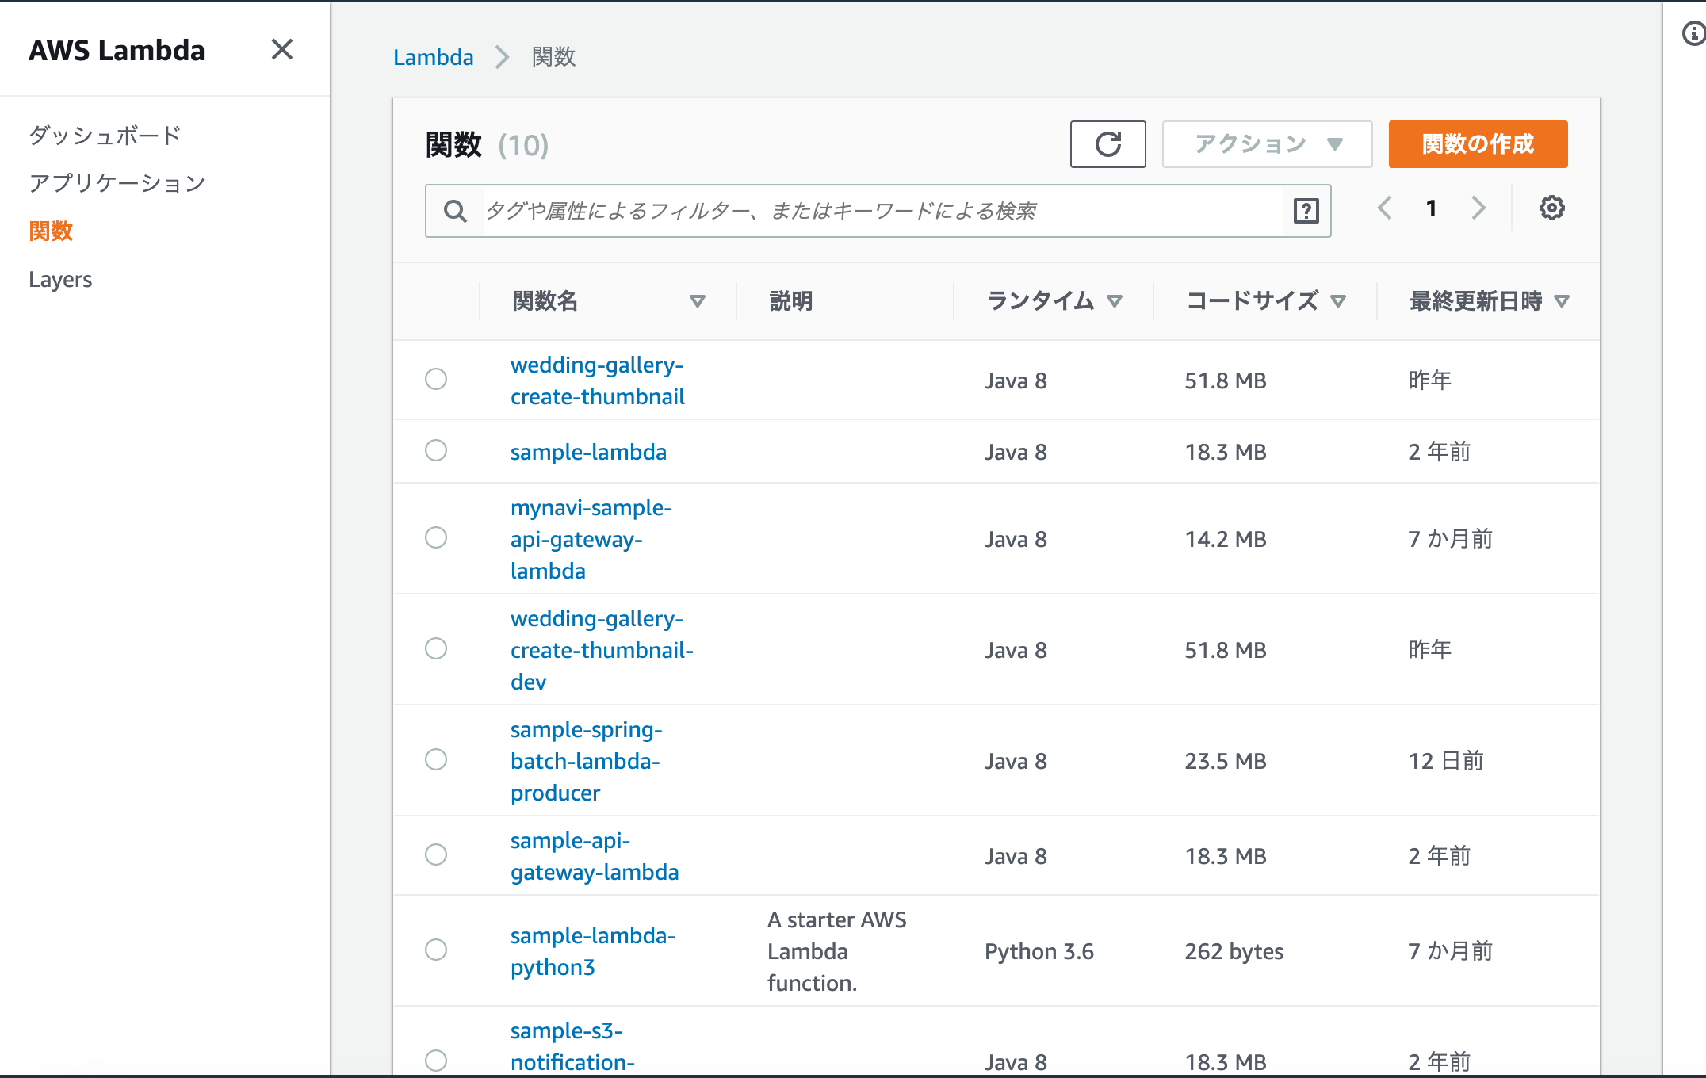
Task: Select sample-lambda-python3 radio button
Action: tap(436, 950)
